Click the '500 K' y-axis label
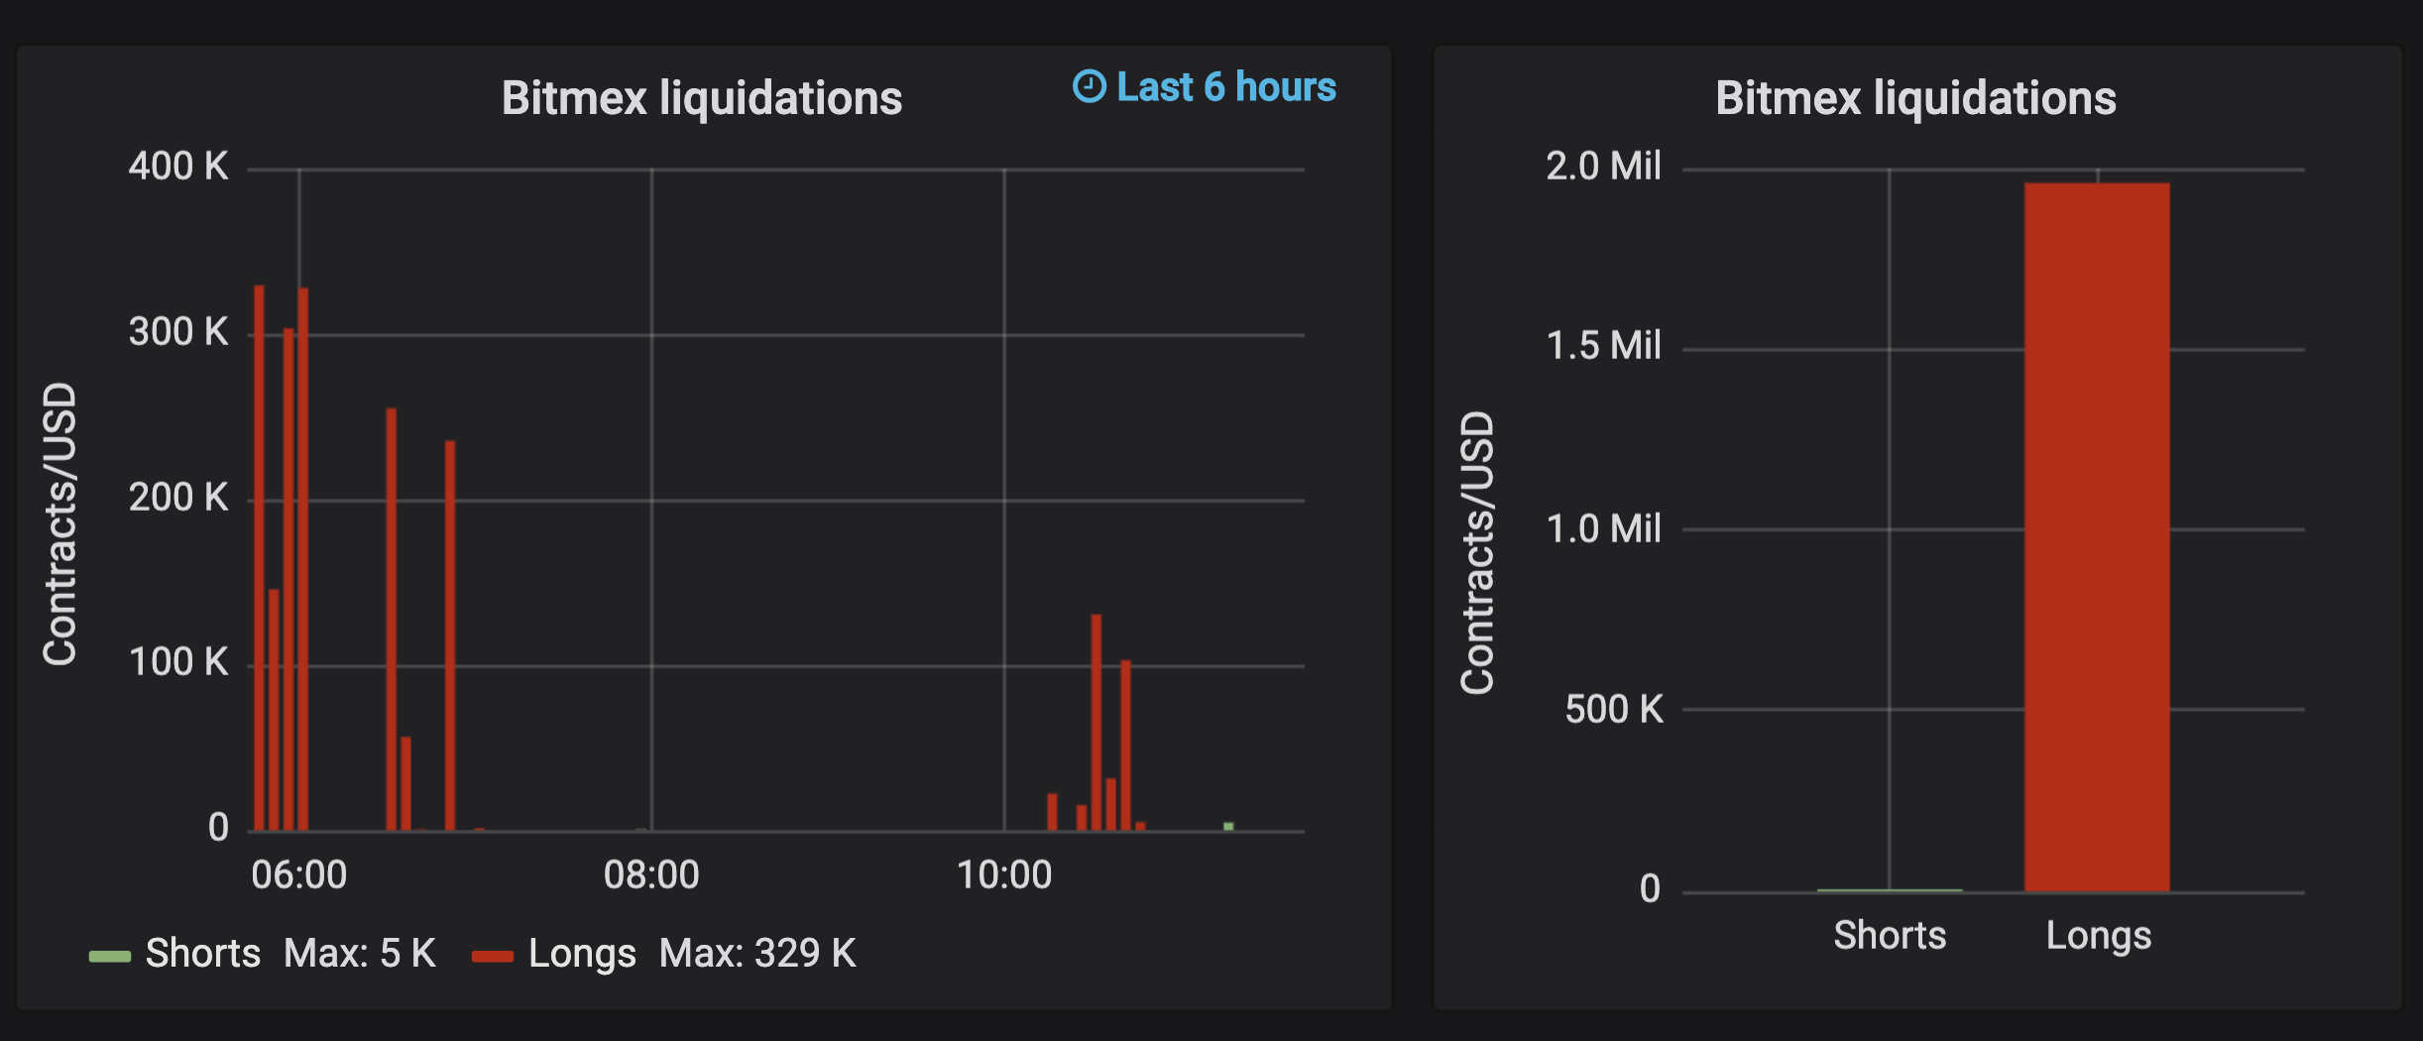Screen dimensions: 2423x1041 click(1614, 709)
